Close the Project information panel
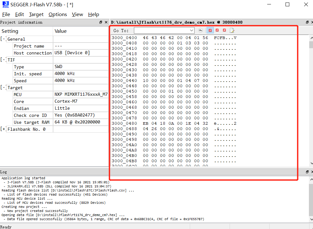The height and width of the screenshot is (229, 313). pyautogui.click(x=106, y=22)
